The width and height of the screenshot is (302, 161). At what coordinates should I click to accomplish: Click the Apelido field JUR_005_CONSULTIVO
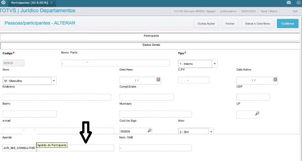pyautogui.click(x=58, y=148)
